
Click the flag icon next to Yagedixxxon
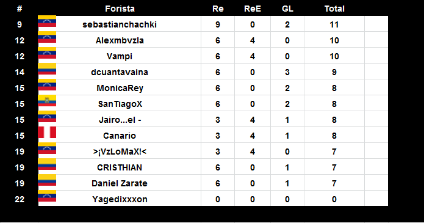pyautogui.click(x=47, y=196)
